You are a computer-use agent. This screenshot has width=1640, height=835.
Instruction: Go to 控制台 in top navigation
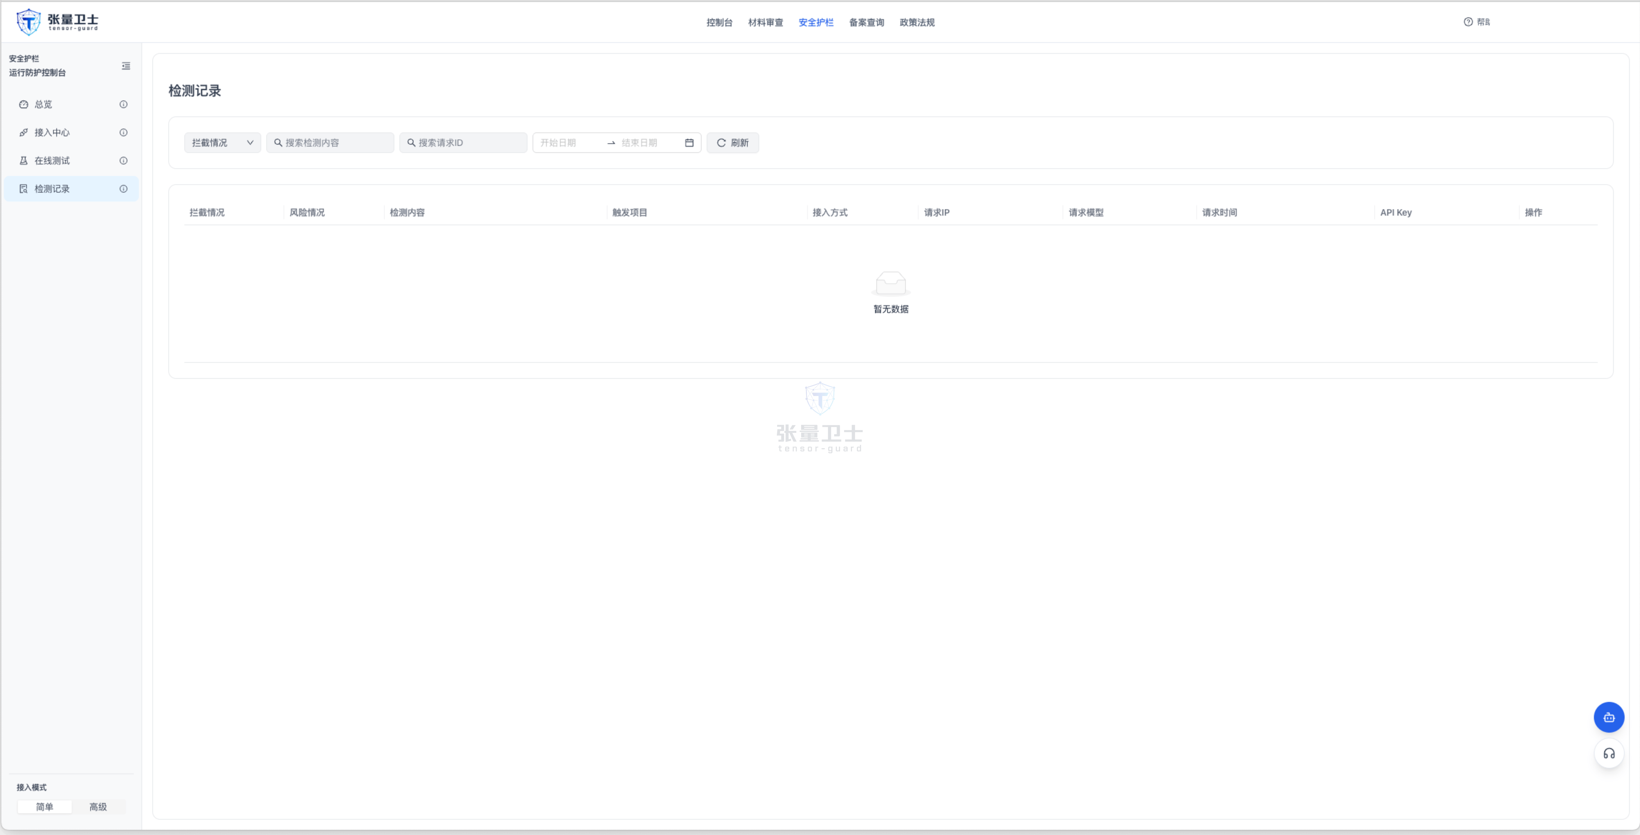(x=720, y=22)
